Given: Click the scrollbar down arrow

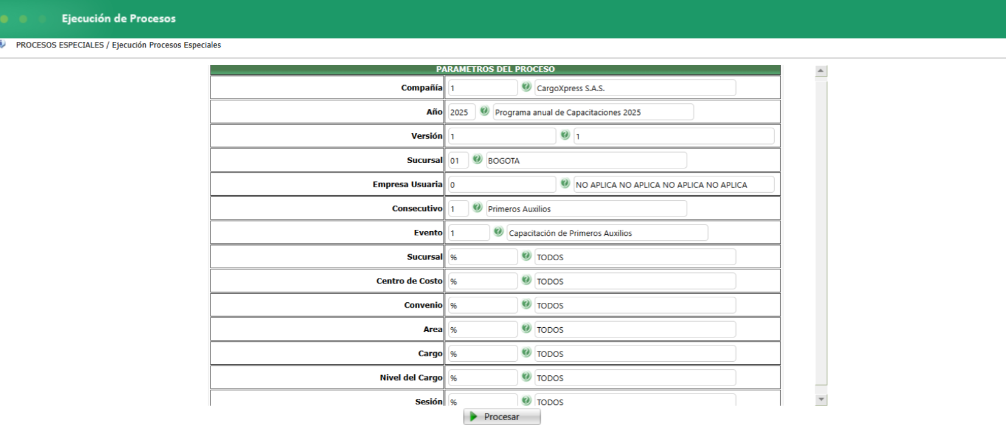Looking at the screenshot, I should 821,400.
